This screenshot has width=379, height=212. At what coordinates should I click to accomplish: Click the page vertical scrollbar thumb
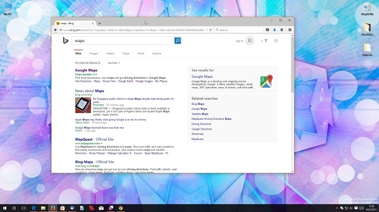(292, 65)
